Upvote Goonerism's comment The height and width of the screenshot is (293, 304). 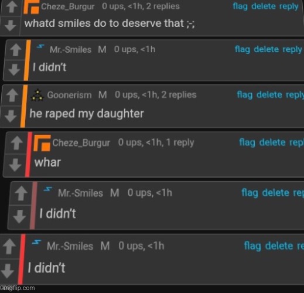[12, 96]
